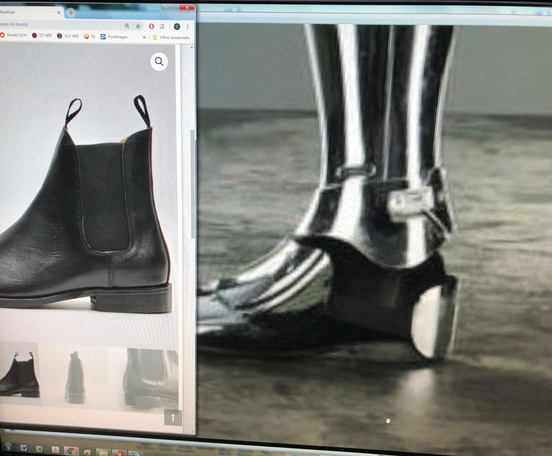Click the zoom indicator icon in the address bar
Viewport: 552px width, 456px height.
[127, 26]
